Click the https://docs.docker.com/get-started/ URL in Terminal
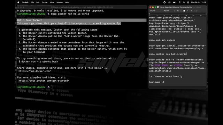This screenshot has width=223, height=125. point(44,81)
